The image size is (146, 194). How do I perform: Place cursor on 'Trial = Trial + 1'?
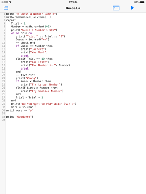[x=29, y=97]
